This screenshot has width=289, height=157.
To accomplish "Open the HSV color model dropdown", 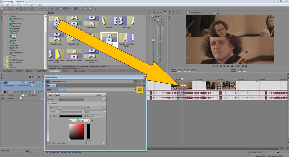I will 73,121.
